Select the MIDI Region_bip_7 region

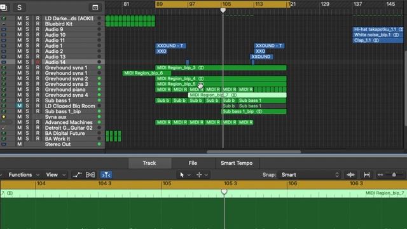[237, 95]
